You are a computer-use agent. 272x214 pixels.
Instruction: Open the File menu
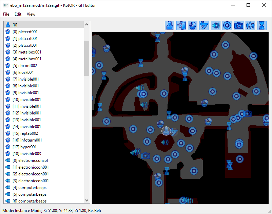[6, 14]
